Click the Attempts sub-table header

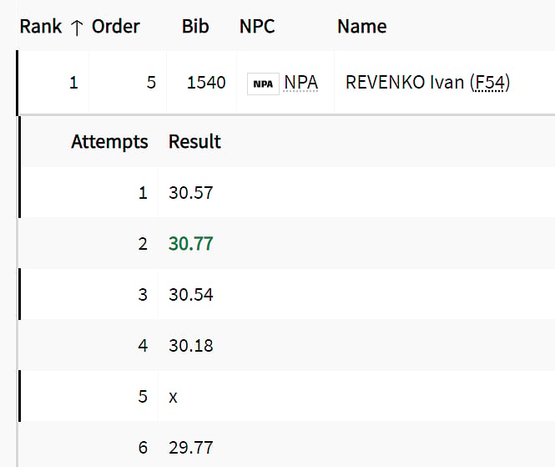click(109, 142)
